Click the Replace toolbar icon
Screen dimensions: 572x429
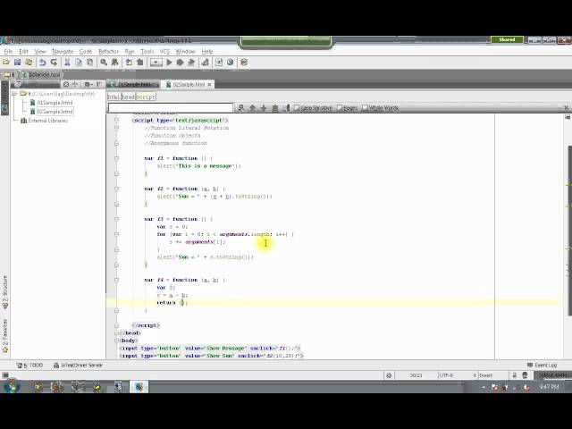coord(115,63)
